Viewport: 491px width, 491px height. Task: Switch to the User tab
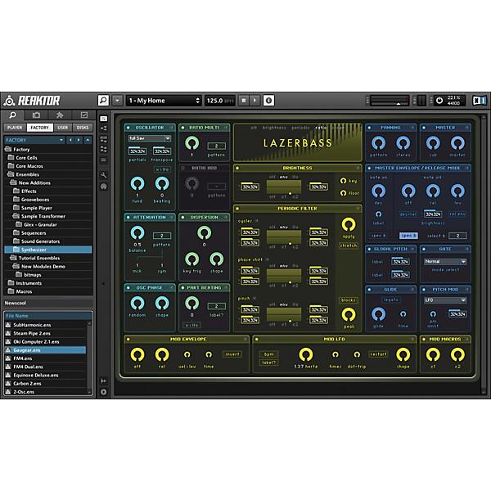(x=63, y=128)
